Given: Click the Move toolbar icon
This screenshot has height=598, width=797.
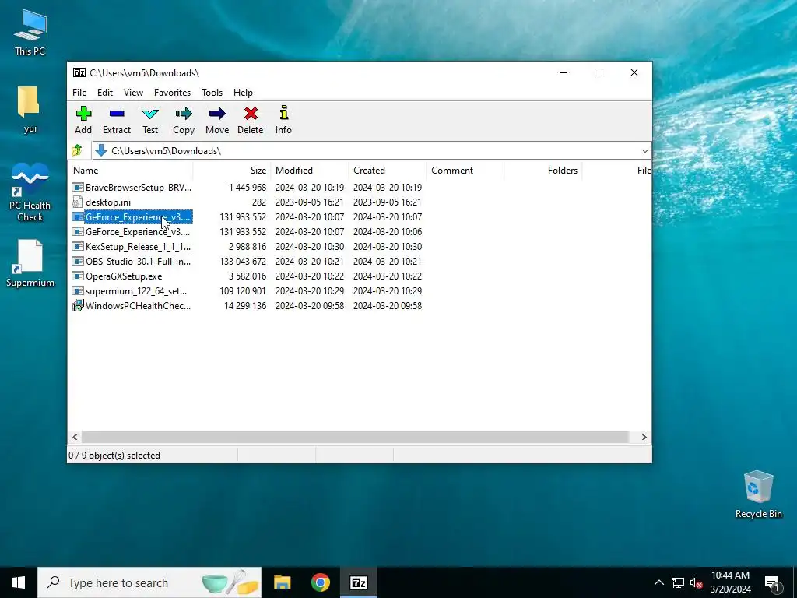Looking at the screenshot, I should pos(217,120).
